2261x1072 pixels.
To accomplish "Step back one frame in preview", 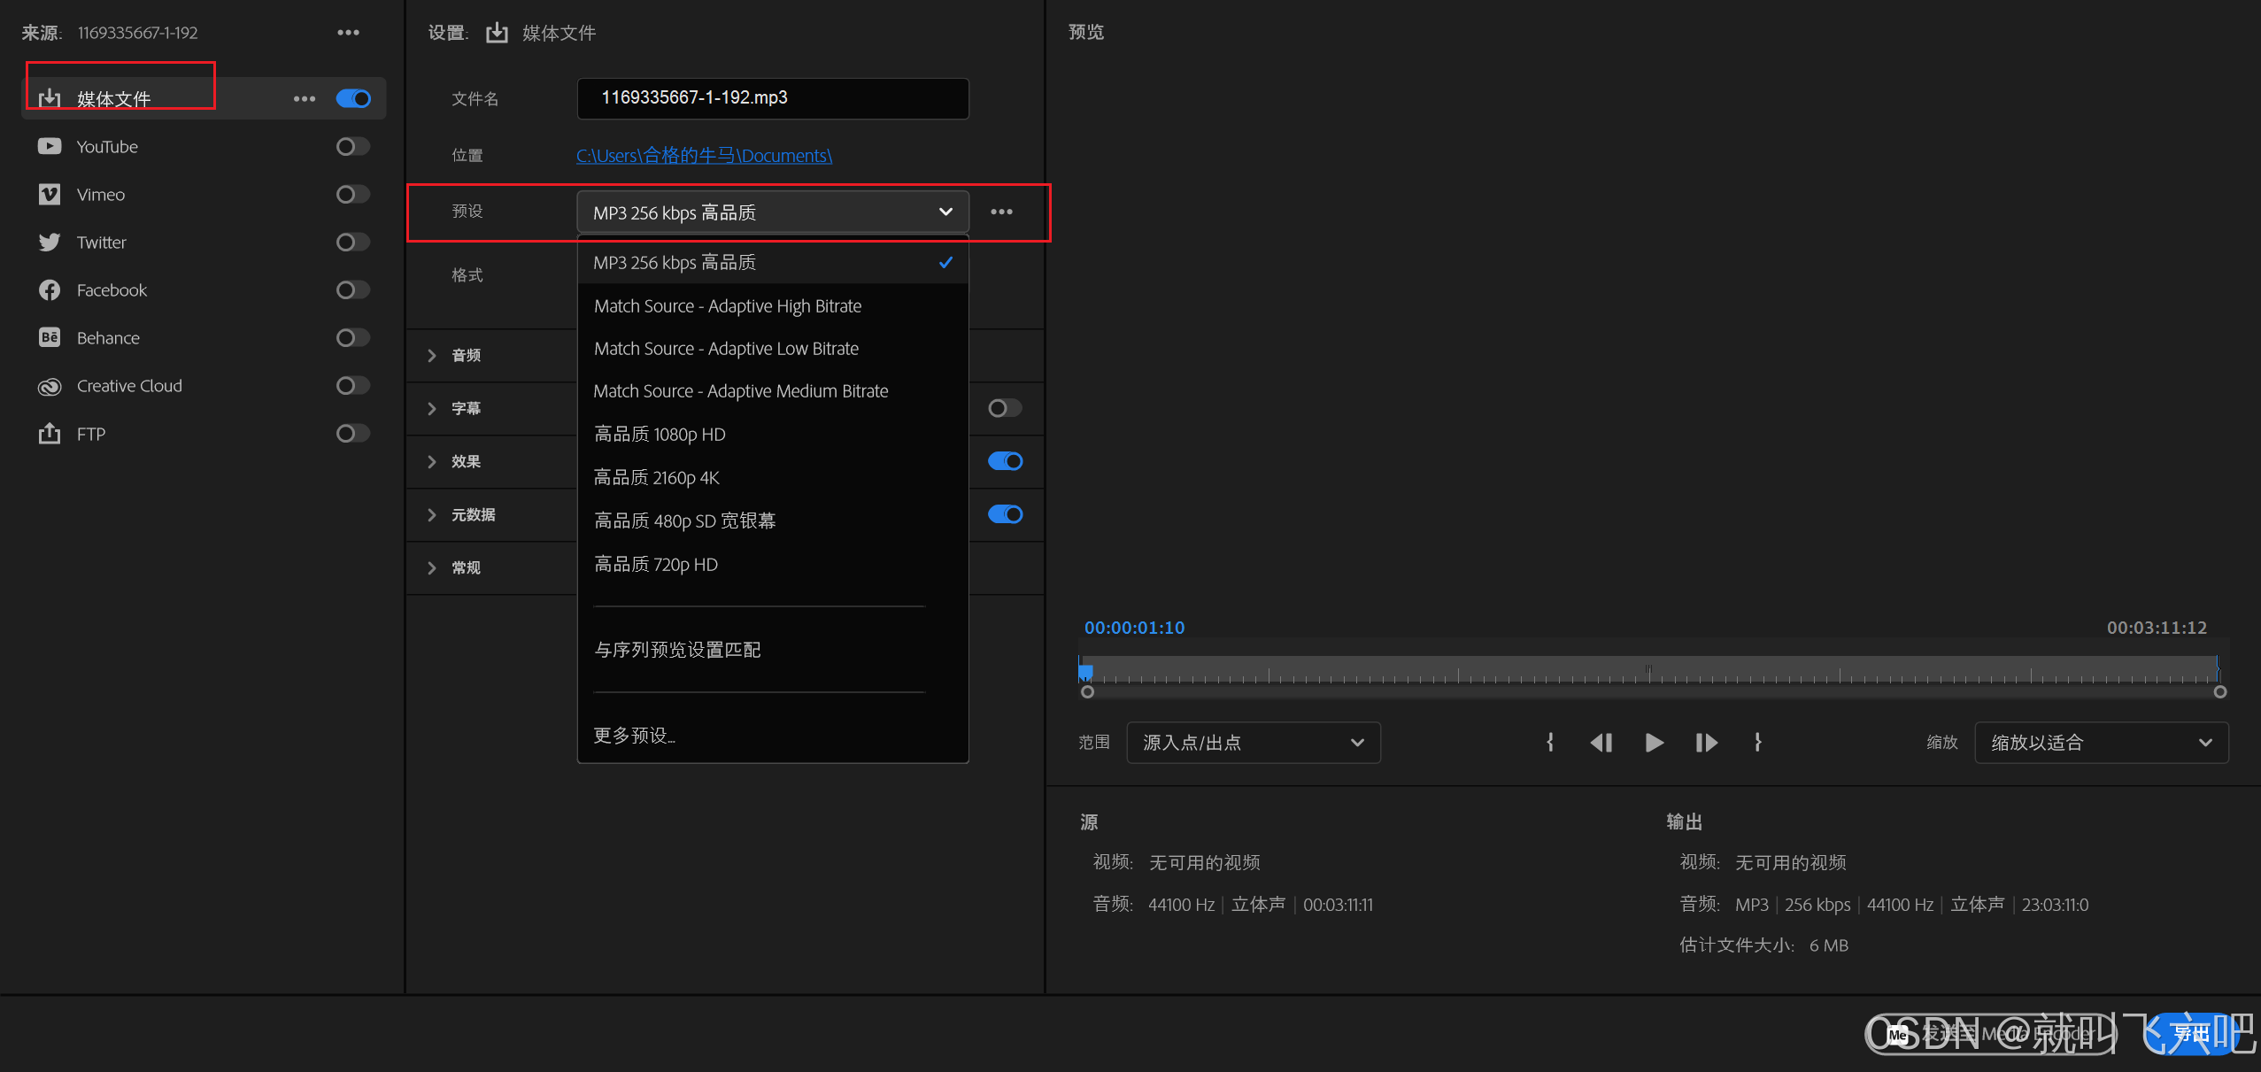I will [1601, 743].
